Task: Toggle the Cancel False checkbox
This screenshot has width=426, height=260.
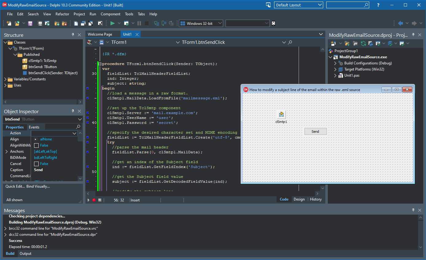Action: (x=36, y=164)
